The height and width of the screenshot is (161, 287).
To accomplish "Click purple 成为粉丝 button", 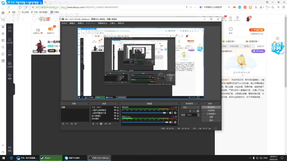I will point(258,51).
